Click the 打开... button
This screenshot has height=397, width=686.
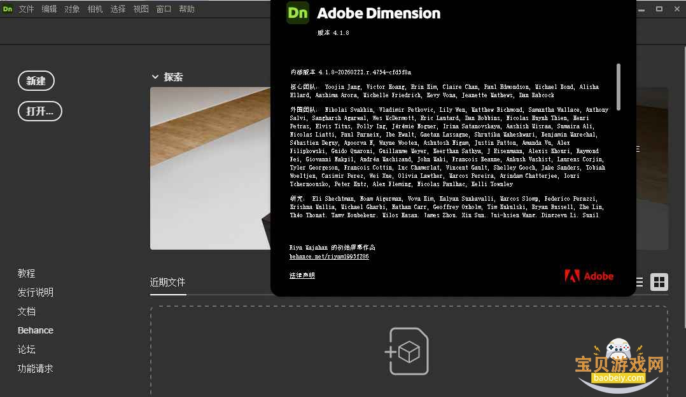point(40,111)
